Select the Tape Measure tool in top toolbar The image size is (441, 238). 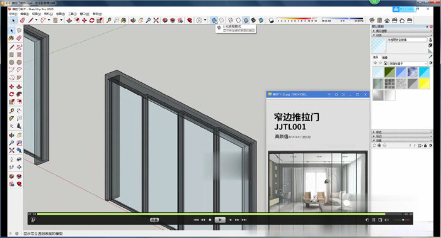point(108,21)
